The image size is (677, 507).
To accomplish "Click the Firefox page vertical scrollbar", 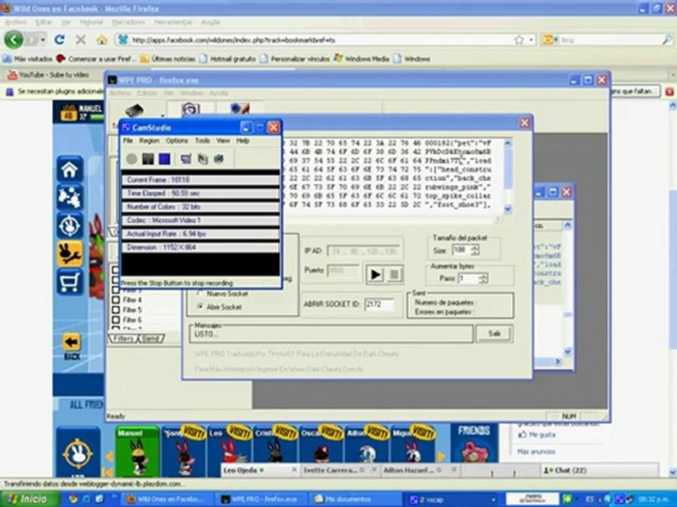I will click(x=672, y=288).
